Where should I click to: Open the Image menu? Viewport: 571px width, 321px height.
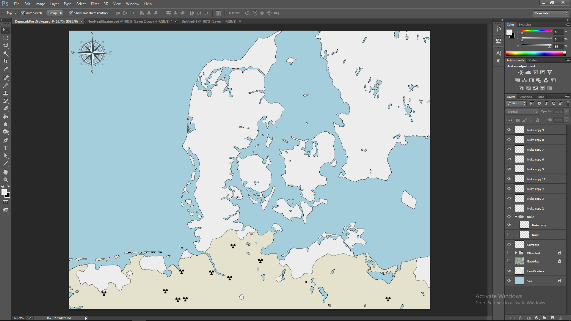[40, 4]
